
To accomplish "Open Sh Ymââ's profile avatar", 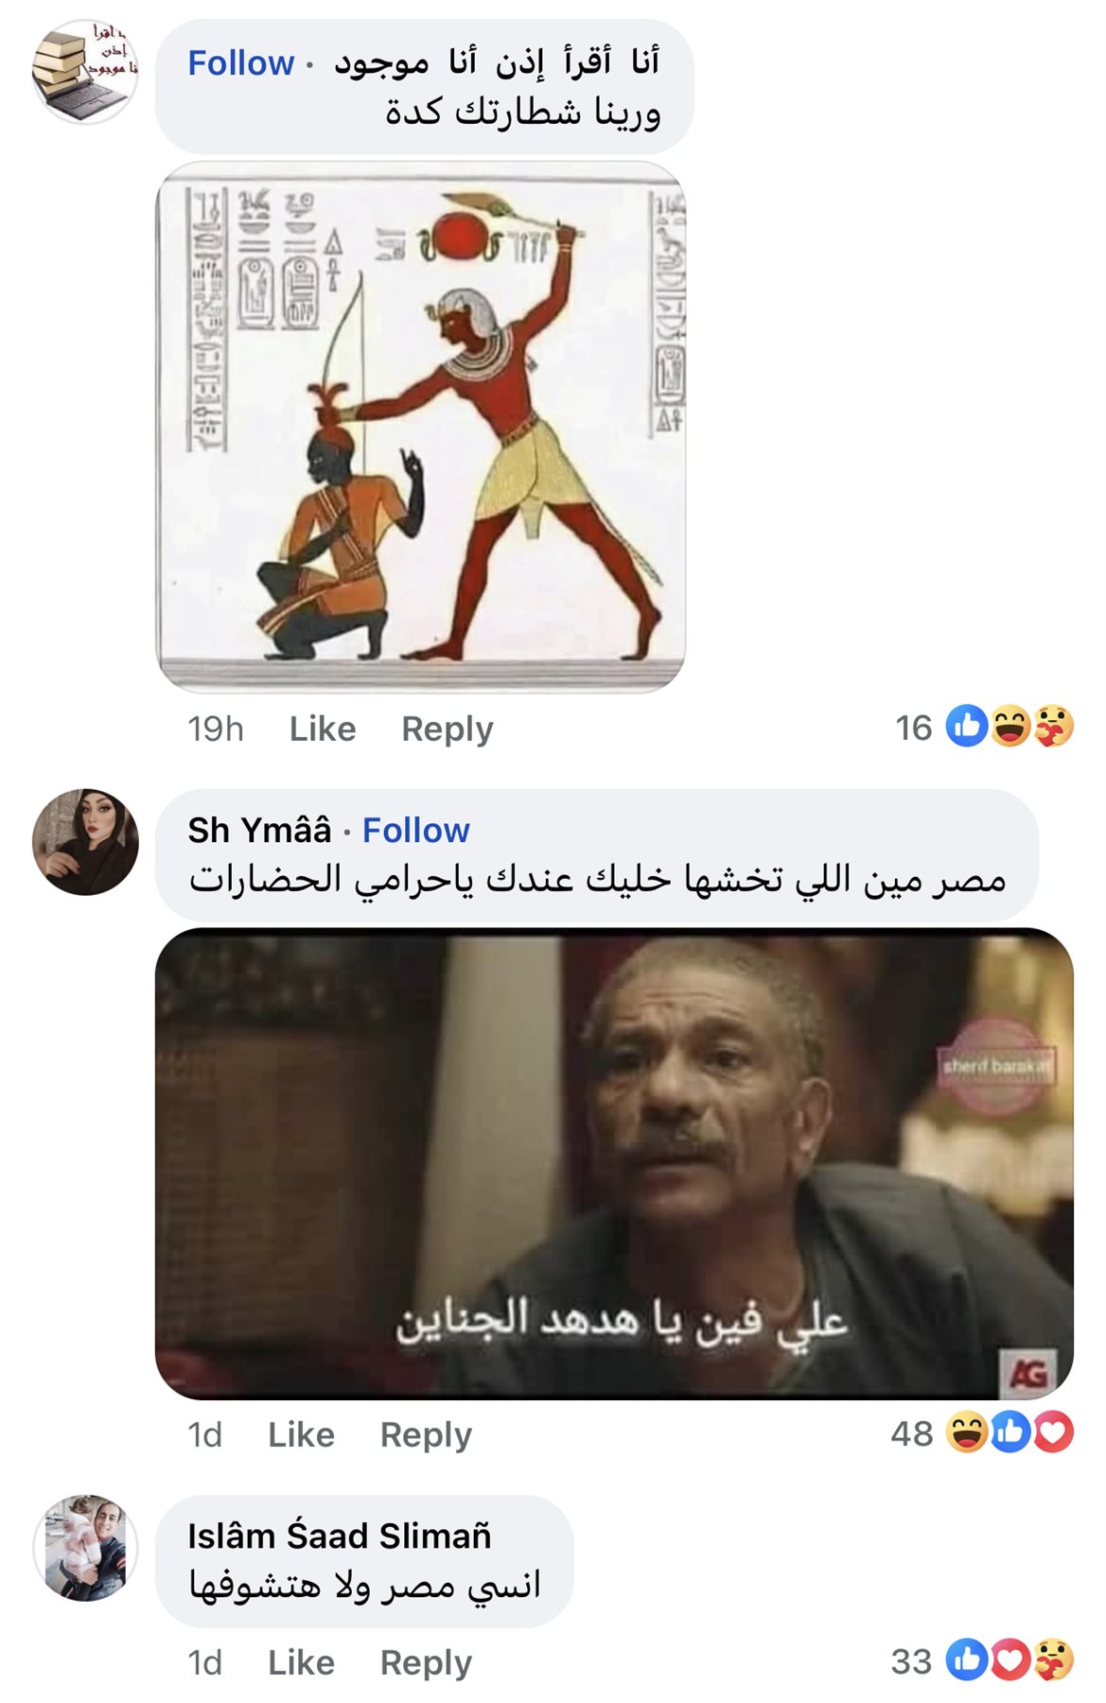I will point(85,842).
